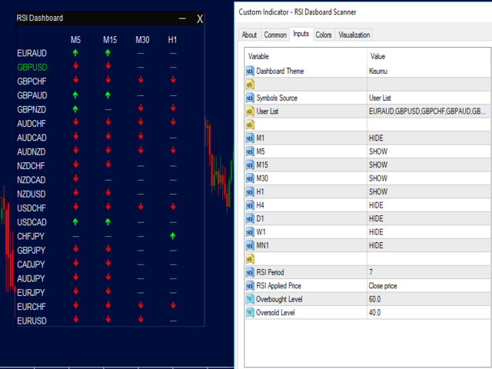Select GBPJPY symbol in the dashboard

coord(32,250)
